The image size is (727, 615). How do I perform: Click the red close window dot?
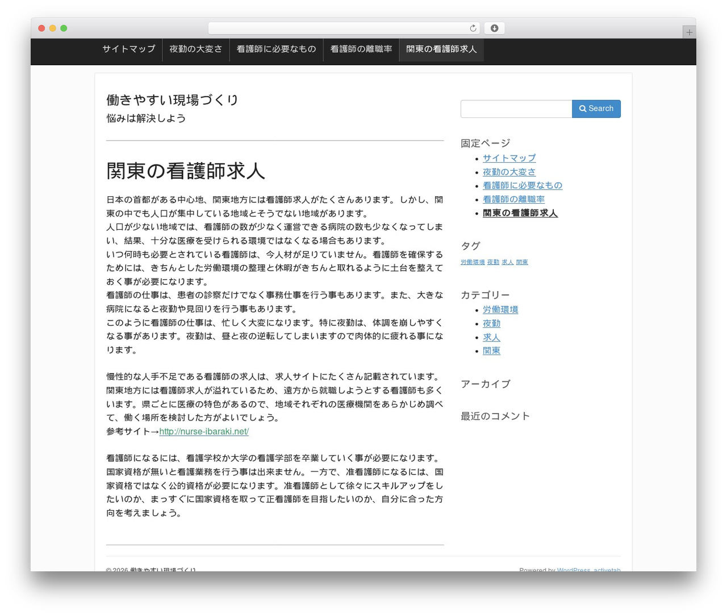(x=41, y=28)
